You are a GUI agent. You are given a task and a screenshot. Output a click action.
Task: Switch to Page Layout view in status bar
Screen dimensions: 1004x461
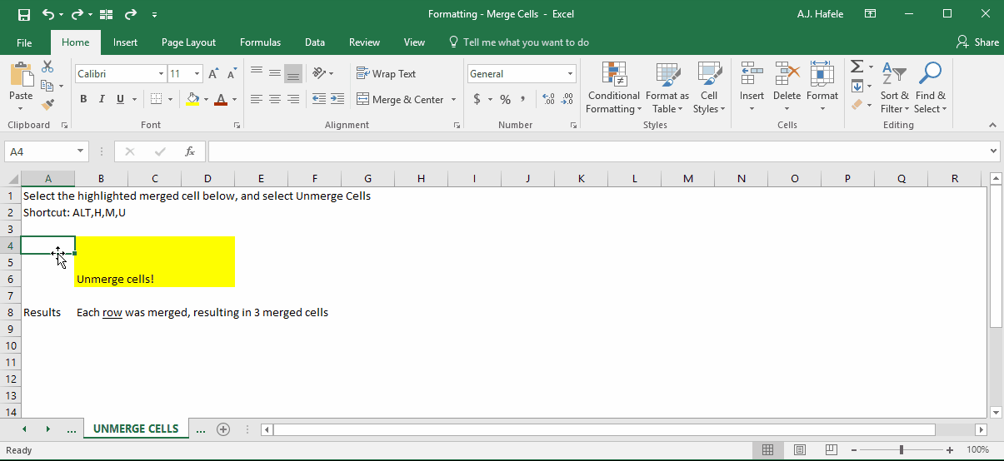pos(799,450)
